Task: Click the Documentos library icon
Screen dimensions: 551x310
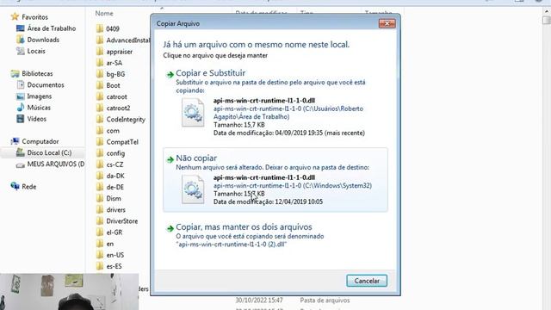Action: click(x=21, y=84)
